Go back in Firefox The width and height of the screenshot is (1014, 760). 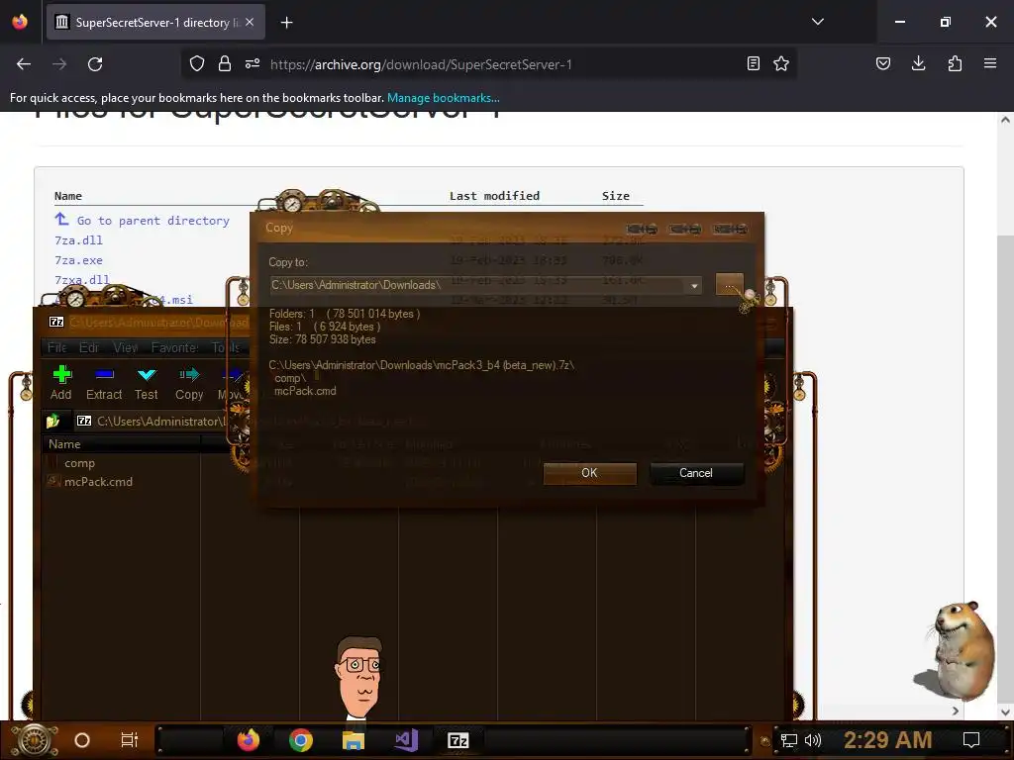[24, 64]
